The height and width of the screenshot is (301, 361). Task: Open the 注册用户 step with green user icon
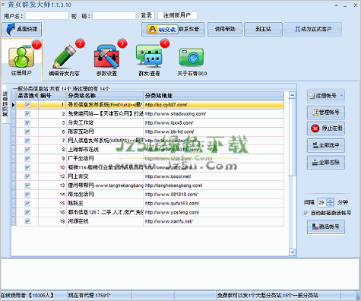(21, 59)
